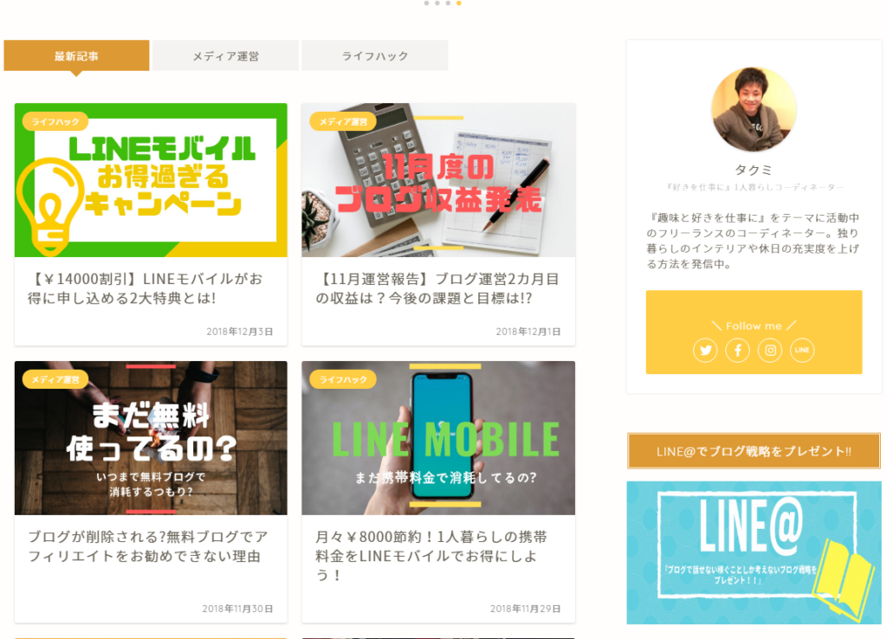The width and height of the screenshot is (887, 639).
Task: Open the LINE follow icon
Action: [x=802, y=350]
